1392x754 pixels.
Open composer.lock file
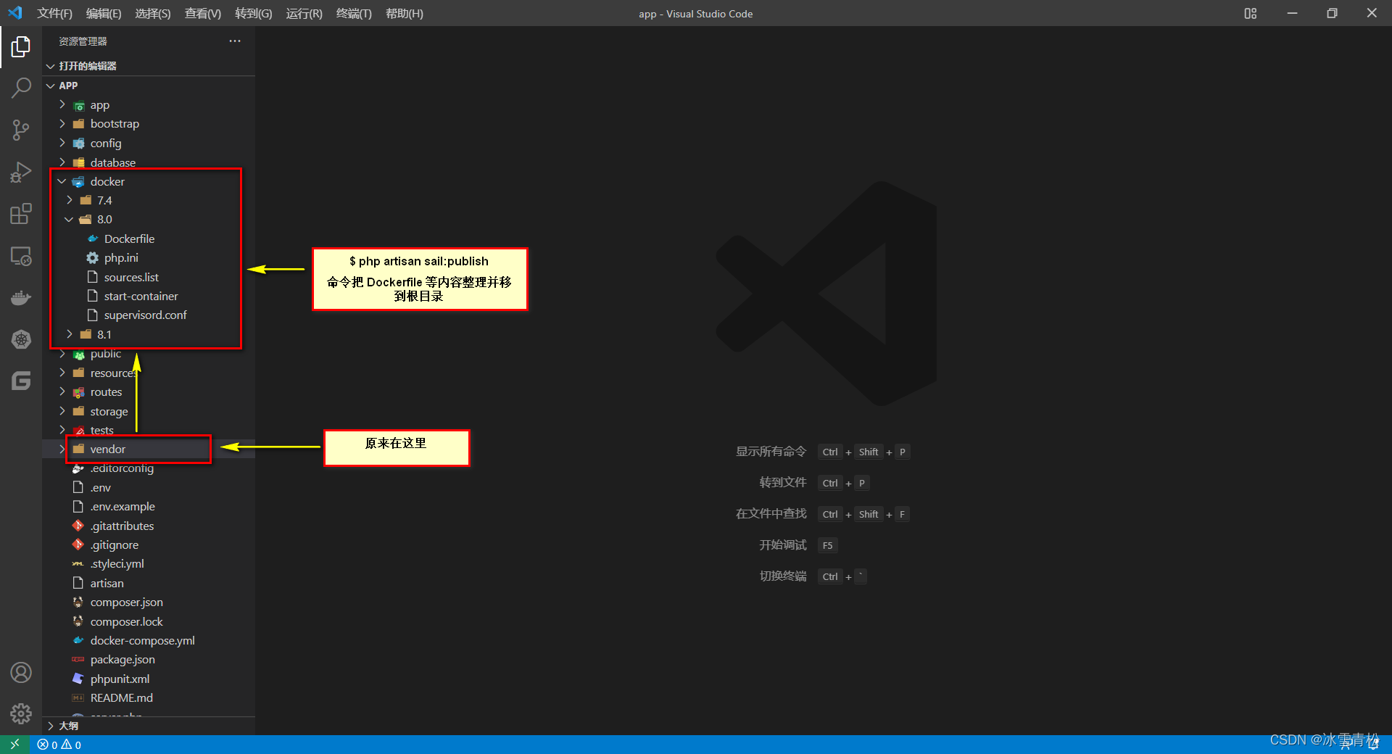click(x=126, y=622)
